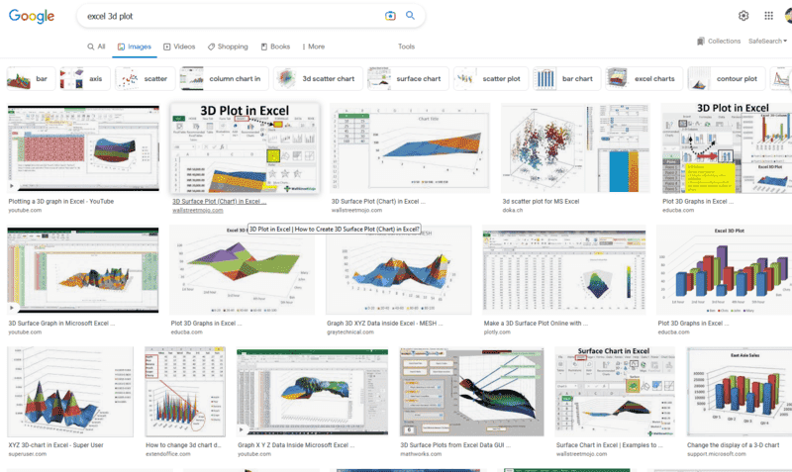Click the 'Plot 3D Graphs in Excel' top-row caption

[x=698, y=202]
